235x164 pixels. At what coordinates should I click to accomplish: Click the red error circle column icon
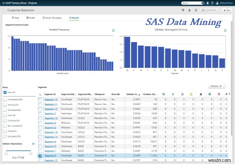[219, 94]
